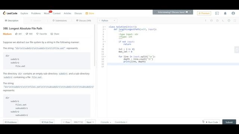Open the Articles nav item
Screen dimensions: 239x134
click(67, 13)
